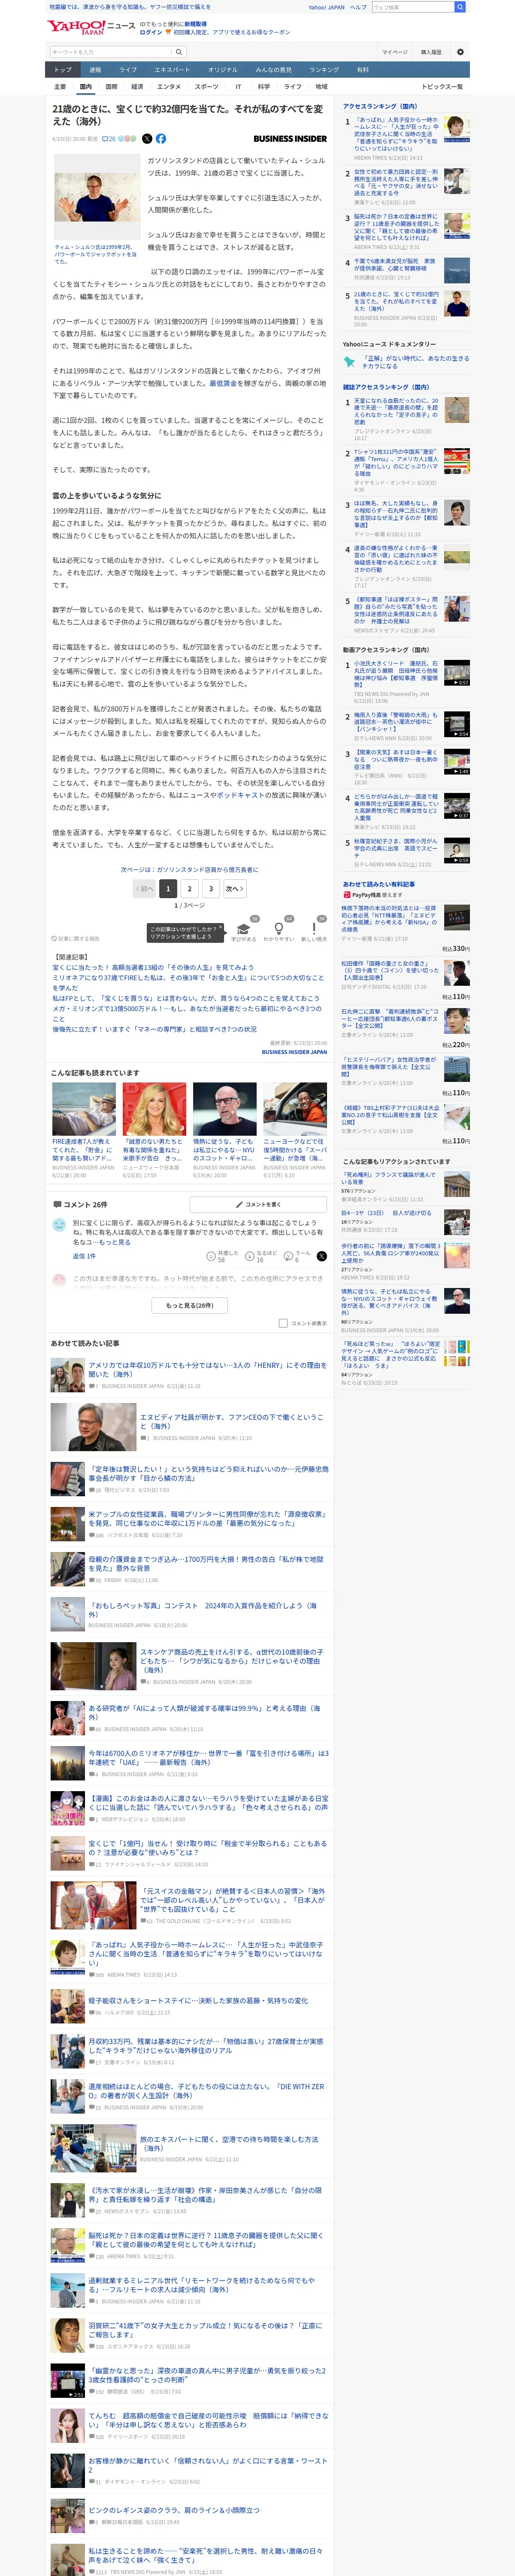The height and width of the screenshot is (2576, 515).
Task: Share the article on X
Action: click(147, 139)
